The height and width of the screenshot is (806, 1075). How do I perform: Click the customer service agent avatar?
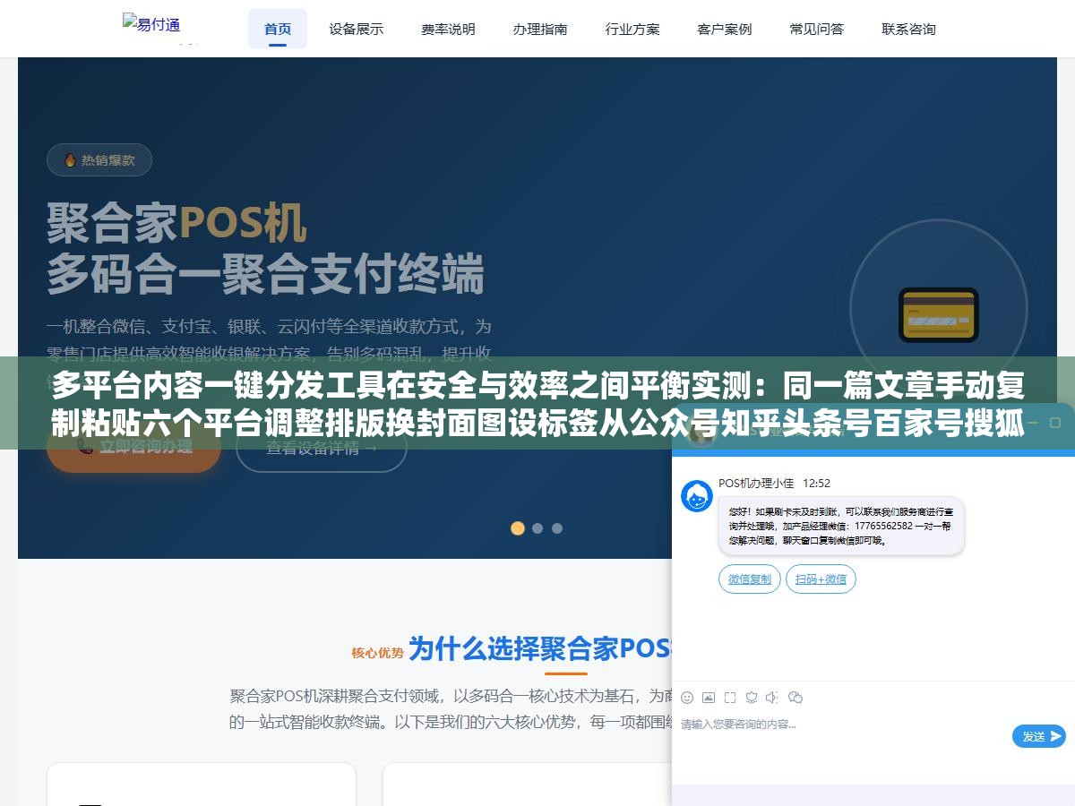[x=697, y=496]
